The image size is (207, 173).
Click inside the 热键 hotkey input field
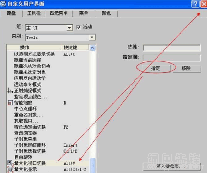pos(172,48)
